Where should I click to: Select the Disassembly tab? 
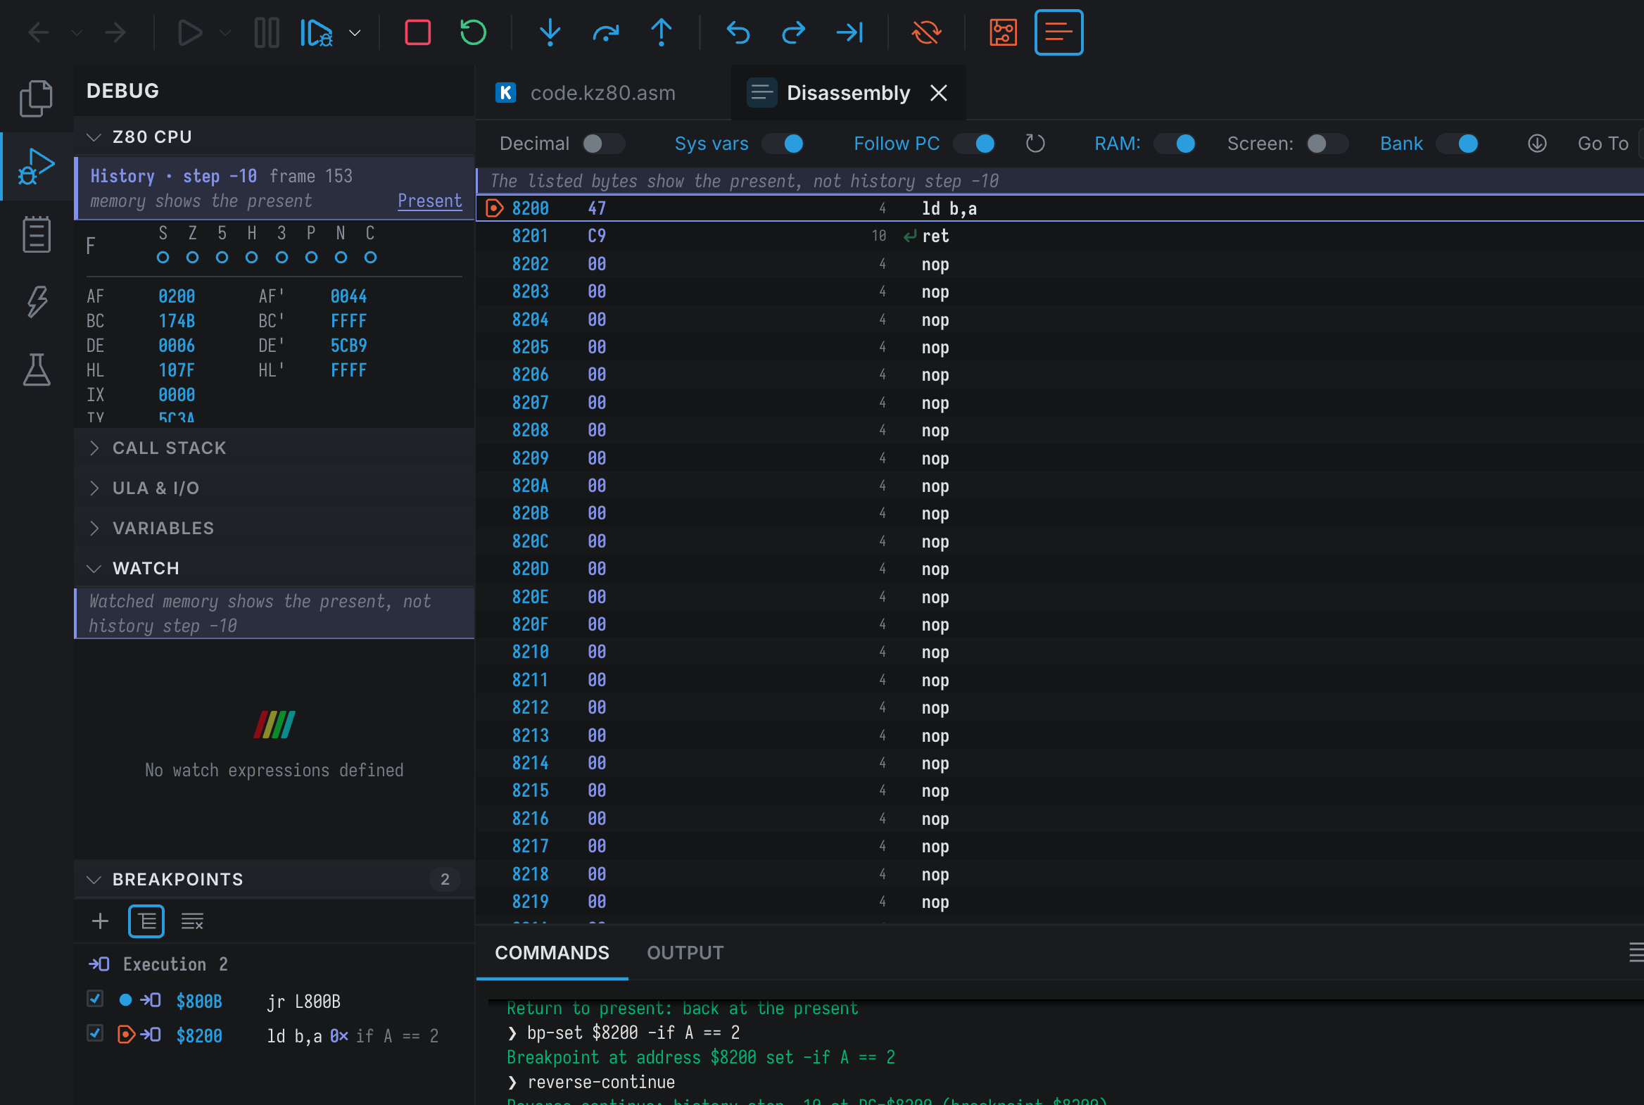click(849, 93)
